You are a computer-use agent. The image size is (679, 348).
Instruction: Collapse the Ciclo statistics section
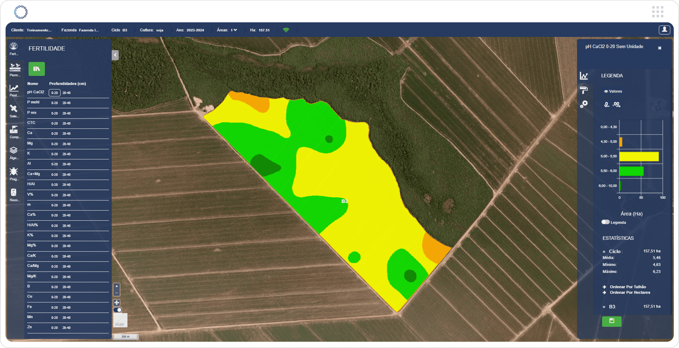[604, 251]
